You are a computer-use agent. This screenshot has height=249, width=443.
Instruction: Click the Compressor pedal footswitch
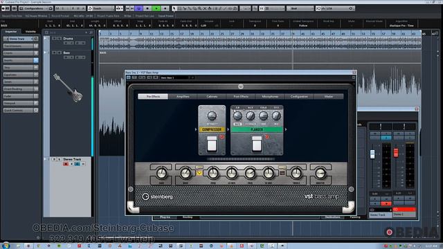tap(212, 144)
